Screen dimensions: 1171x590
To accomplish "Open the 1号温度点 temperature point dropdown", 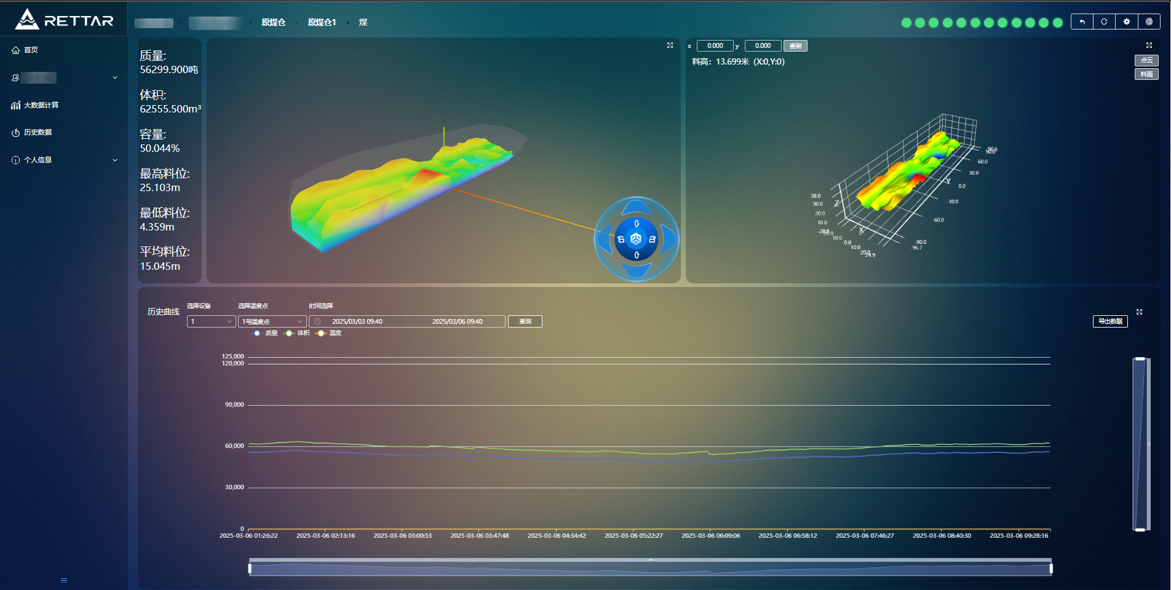I will point(272,321).
